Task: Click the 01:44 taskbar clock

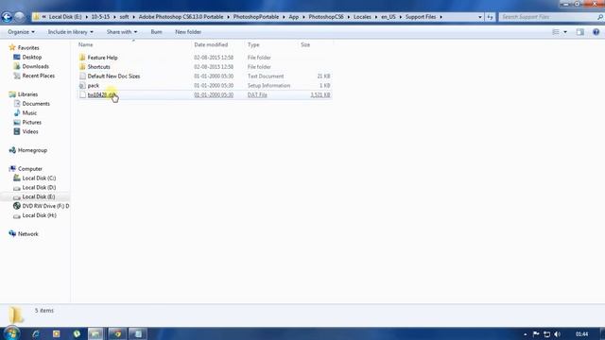Action: click(581, 333)
